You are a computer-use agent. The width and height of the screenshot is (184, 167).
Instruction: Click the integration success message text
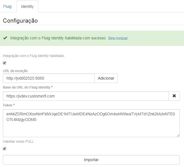(58, 38)
